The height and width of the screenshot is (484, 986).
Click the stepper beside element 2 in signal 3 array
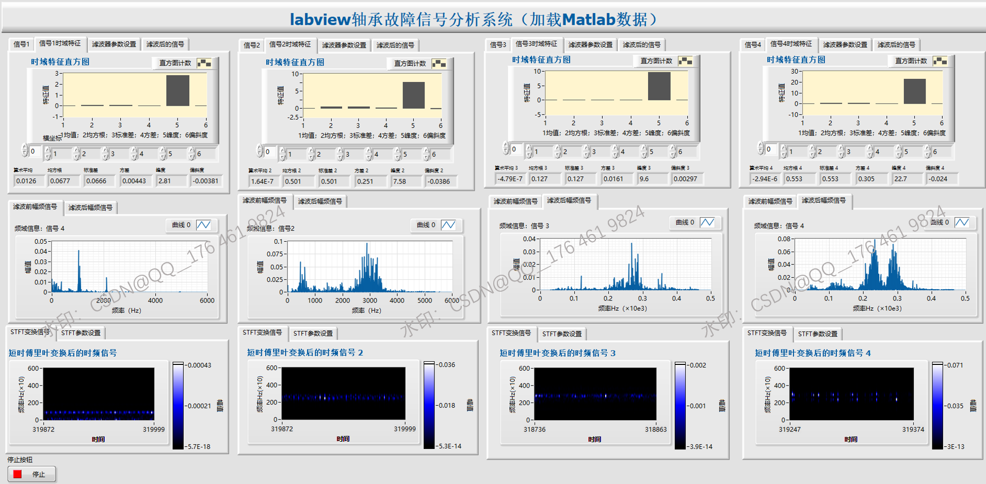tap(558, 151)
